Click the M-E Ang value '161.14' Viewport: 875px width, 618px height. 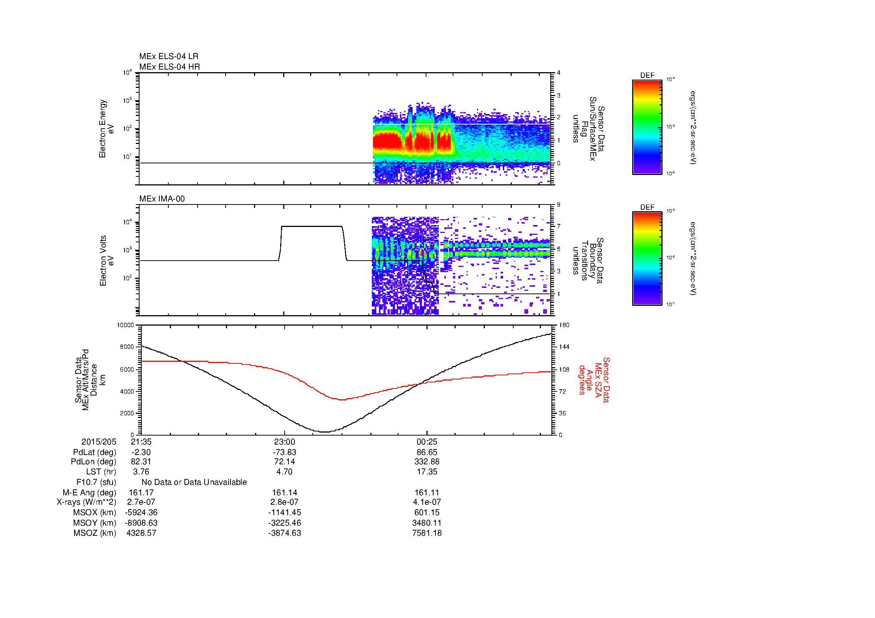click(285, 493)
